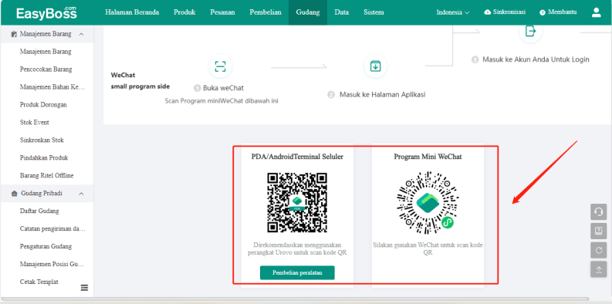Click the Masuk ke Halaman Aplikasi download icon
The image size is (612, 304).
pyautogui.click(x=375, y=66)
